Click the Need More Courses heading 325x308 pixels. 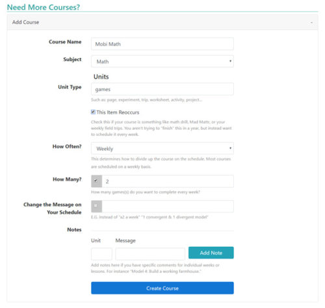(x=44, y=7)
